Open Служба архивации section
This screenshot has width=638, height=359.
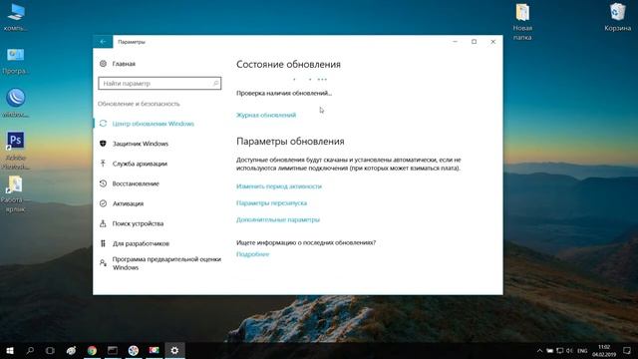point(140,164)
